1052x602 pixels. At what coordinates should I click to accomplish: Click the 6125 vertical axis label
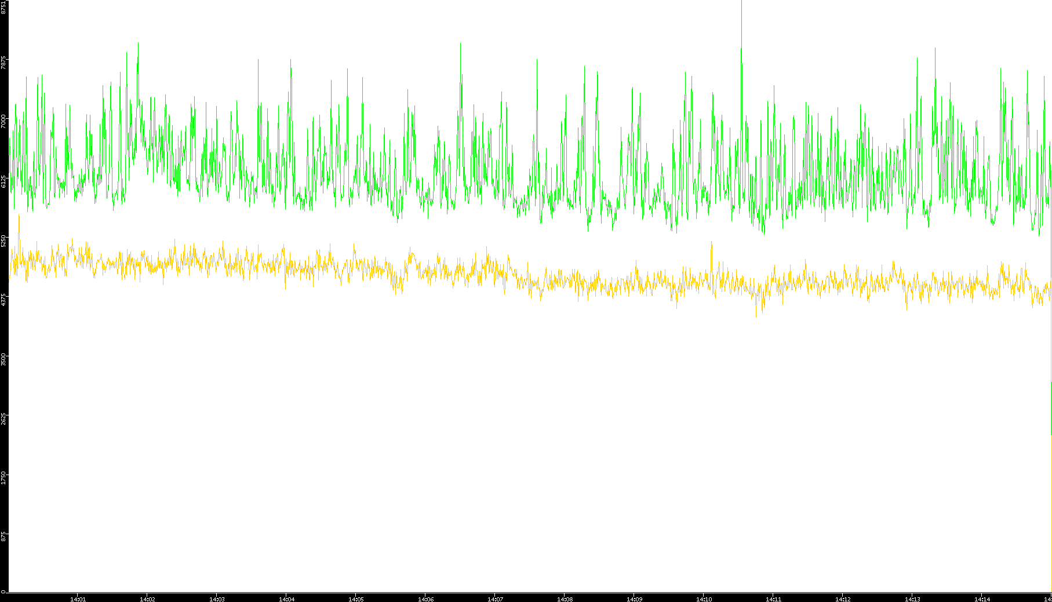3,181
